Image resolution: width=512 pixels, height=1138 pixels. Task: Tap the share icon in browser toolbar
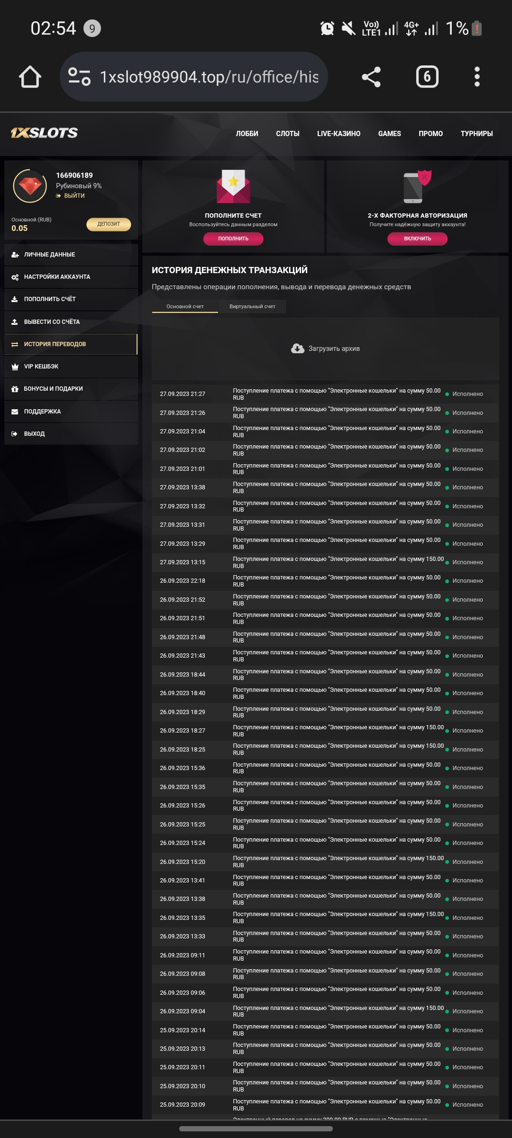click(371, 77)
